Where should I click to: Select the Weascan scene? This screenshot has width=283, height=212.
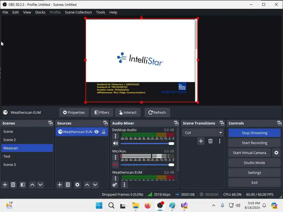pos(27,148)
